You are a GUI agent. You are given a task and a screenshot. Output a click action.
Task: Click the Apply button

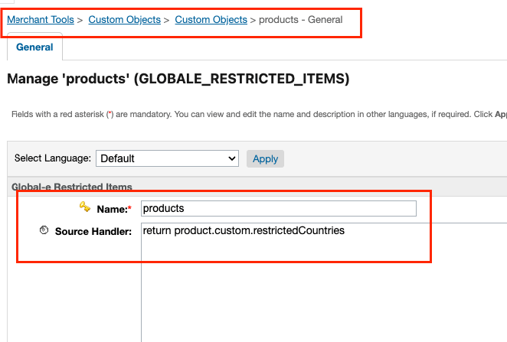pyautogui.click(x=265, y=159)
